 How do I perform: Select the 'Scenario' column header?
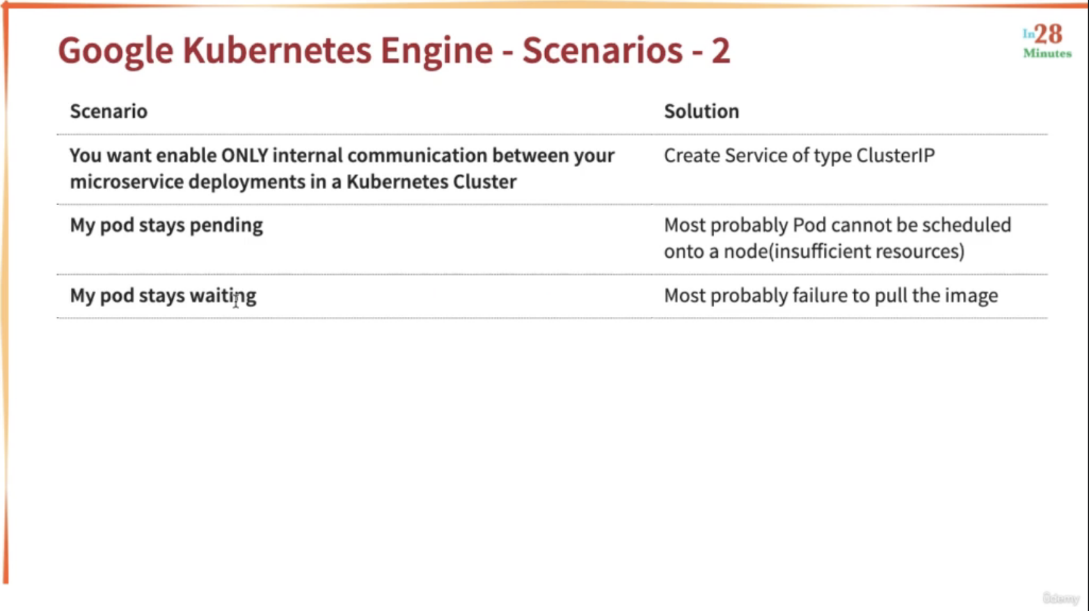109,111
